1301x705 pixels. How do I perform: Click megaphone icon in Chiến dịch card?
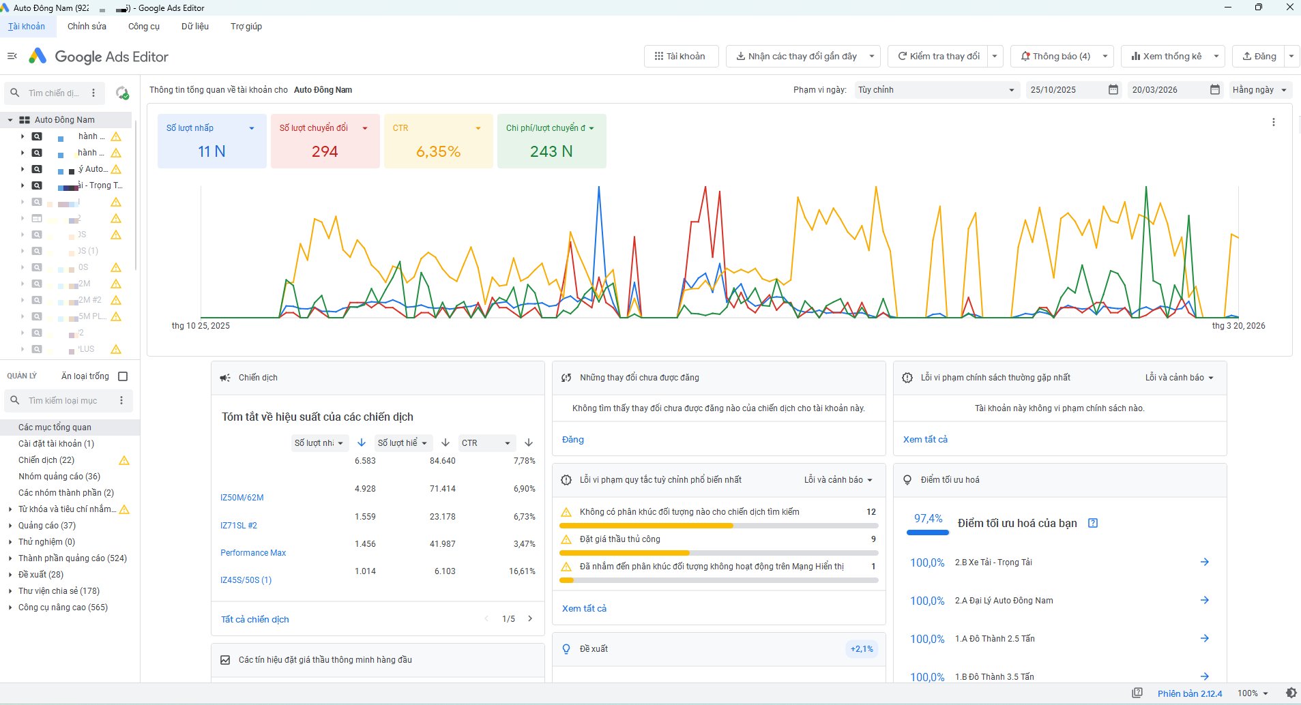225,378
